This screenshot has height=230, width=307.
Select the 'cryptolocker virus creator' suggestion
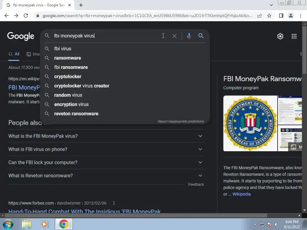click(125, 86)
